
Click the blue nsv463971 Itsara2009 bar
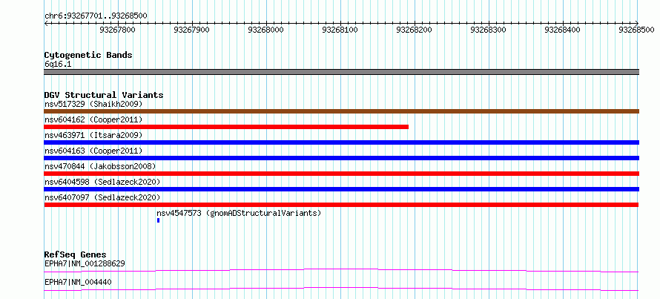341,142
